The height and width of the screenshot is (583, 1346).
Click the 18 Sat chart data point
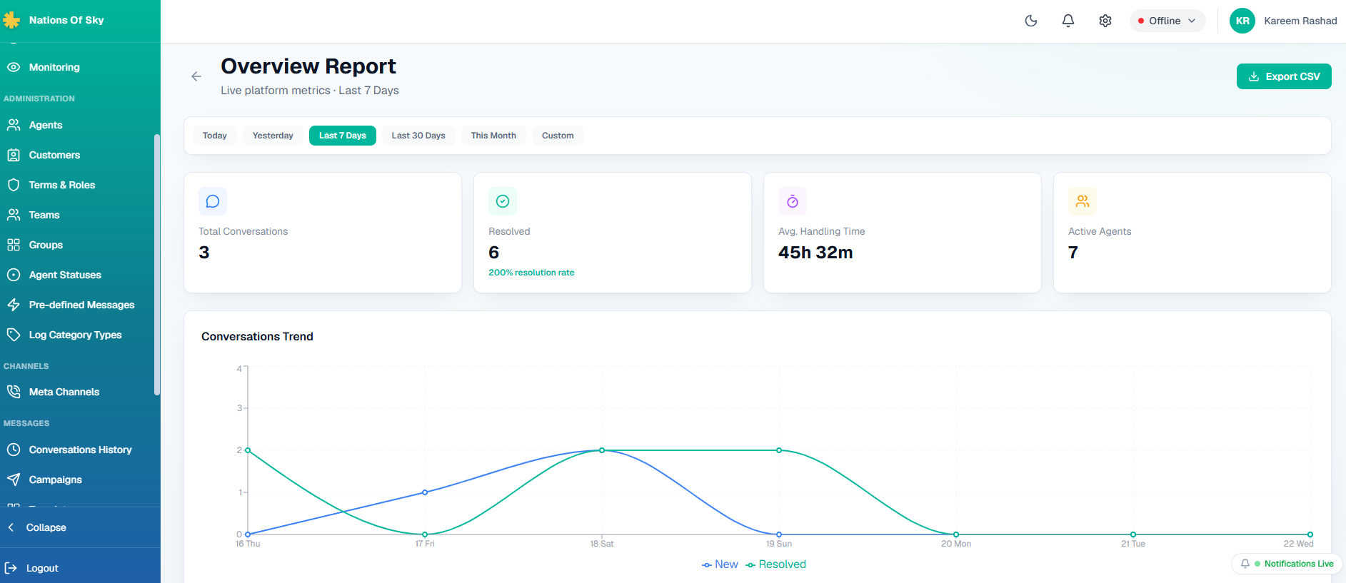click(x=602, y=450)
